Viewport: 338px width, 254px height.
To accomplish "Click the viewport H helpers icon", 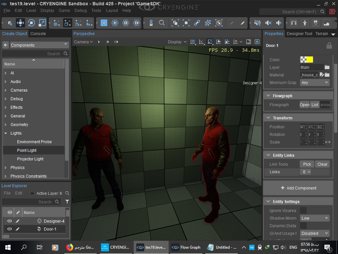I will click(257, 42).
